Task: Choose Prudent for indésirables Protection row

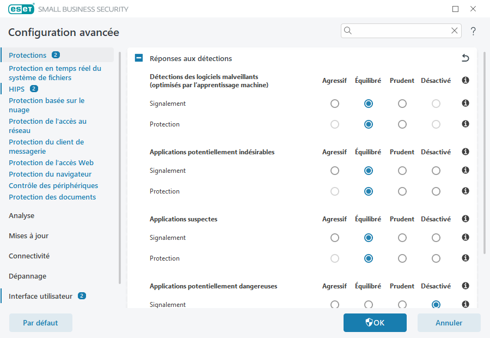Action: pos(402,191)
